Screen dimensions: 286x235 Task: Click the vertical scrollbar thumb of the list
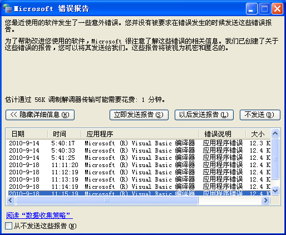275,159
